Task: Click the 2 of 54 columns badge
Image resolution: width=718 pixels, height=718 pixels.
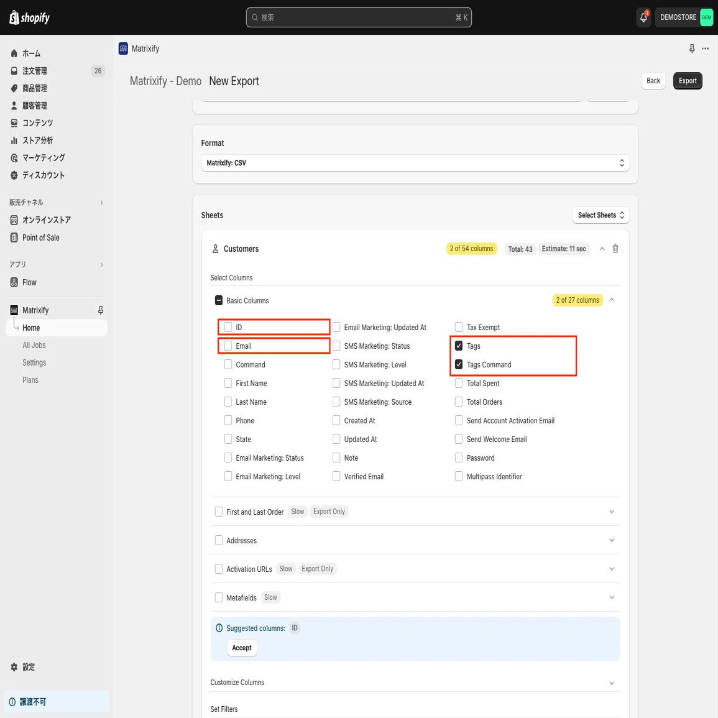Action: [x=471, y=249]
